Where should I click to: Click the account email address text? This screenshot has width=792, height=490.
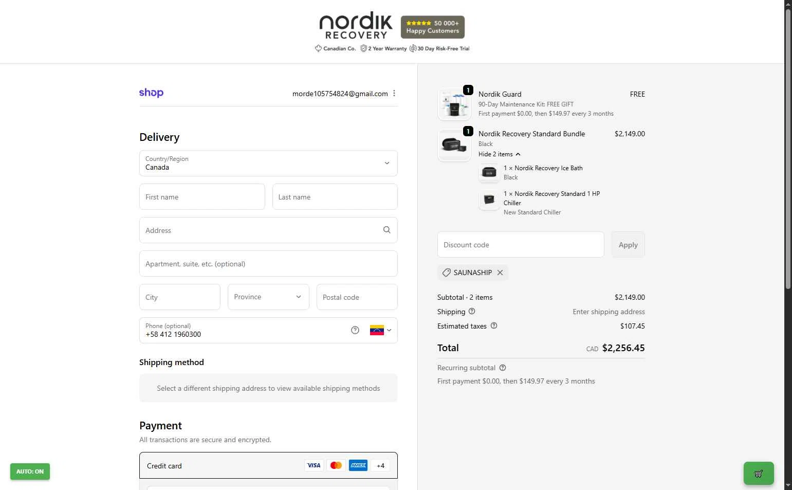pos(340,94)
